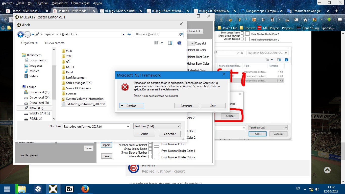Image resolution: width=345 pixels, height=194 pixels.
Task: Click the search magnifier in Abrir dialog
Action: point(181,34)
